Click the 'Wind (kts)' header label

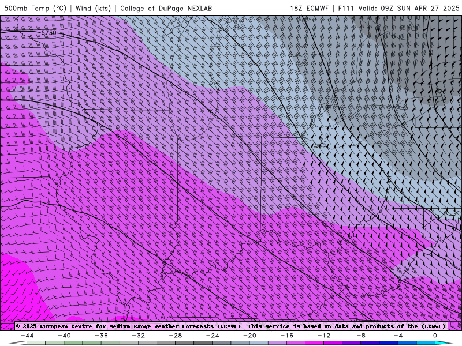93,8
